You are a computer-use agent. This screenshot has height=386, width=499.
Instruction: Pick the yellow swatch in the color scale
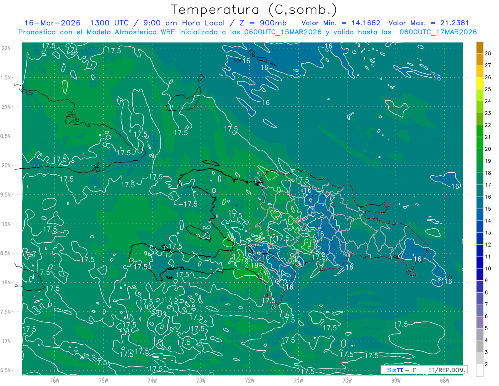pyautogui.click(x=479, y=83)
